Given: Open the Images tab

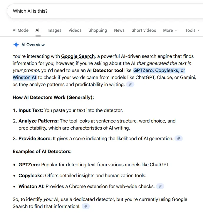Looking at the screenshot, I should pyautogui.click(x=54, y=30).
